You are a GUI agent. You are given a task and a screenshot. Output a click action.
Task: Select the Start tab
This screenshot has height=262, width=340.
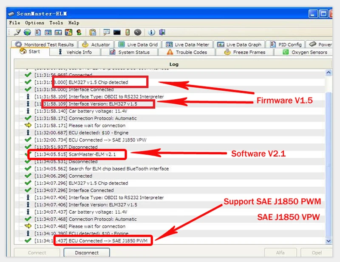point(30,51)
